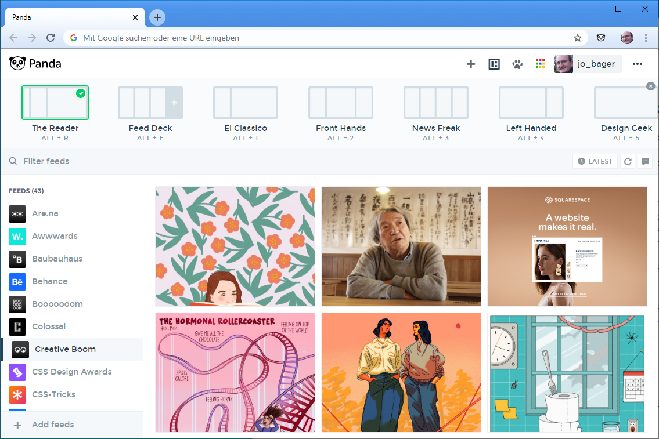Choose the Feed Deck layout
The image size is (659, 439).
coord(150,103)
